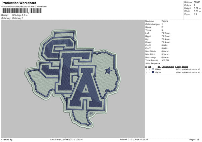Click the 'Page 1 of 1' footer text

tap(195, 140)
